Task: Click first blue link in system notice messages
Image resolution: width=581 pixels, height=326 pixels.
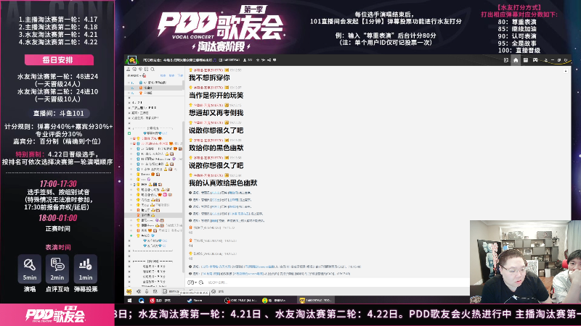Action: click(215, 193)
